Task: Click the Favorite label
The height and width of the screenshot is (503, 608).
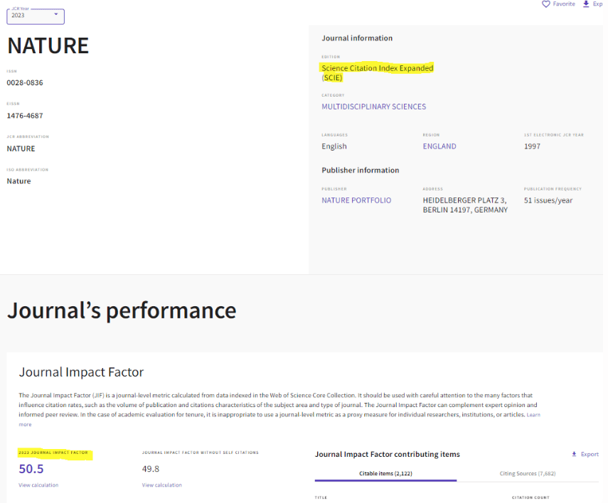Action: click(564, 4)
